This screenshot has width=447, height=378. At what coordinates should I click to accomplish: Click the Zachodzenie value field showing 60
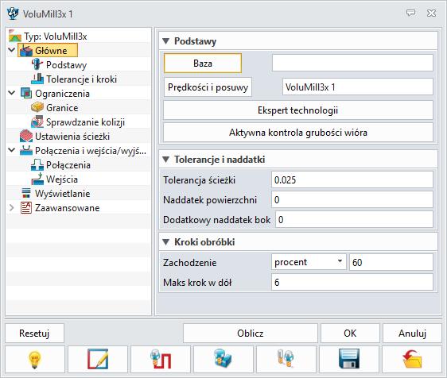(x=391, y=262)
